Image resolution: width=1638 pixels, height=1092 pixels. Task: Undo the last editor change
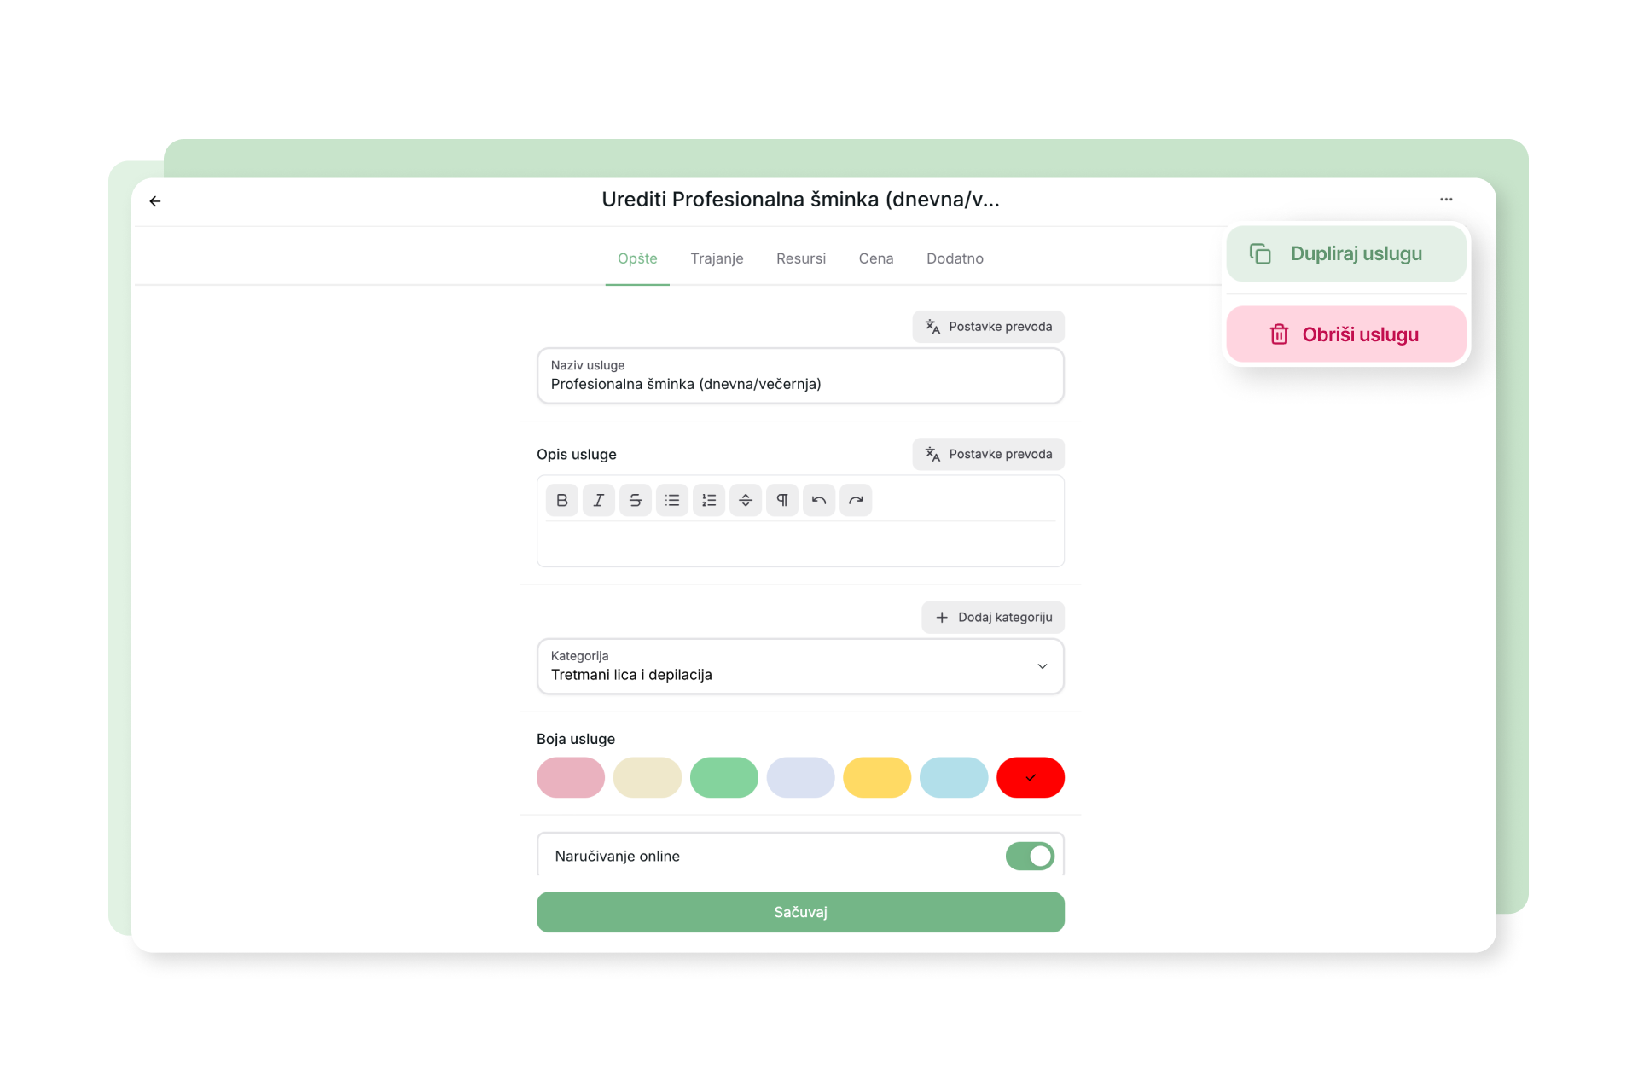(819, 500)
